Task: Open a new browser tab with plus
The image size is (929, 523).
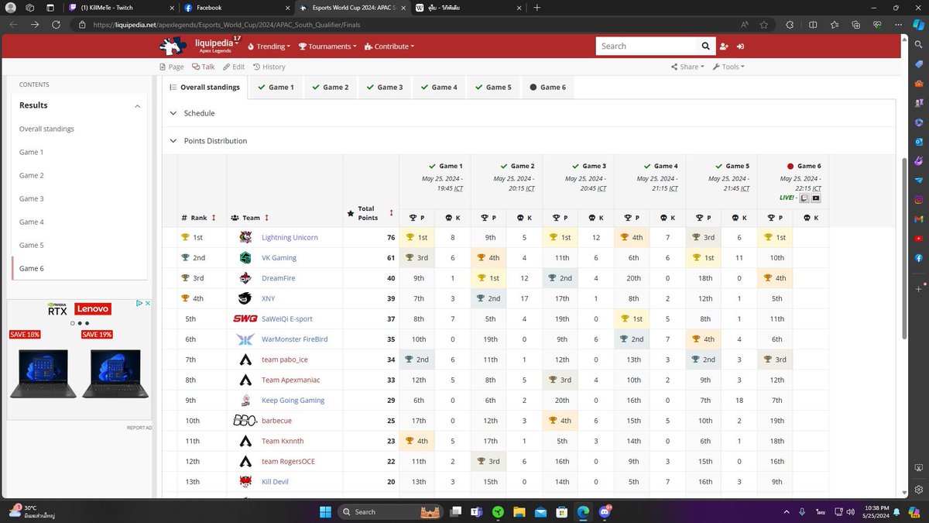Action: pos(537,8)
